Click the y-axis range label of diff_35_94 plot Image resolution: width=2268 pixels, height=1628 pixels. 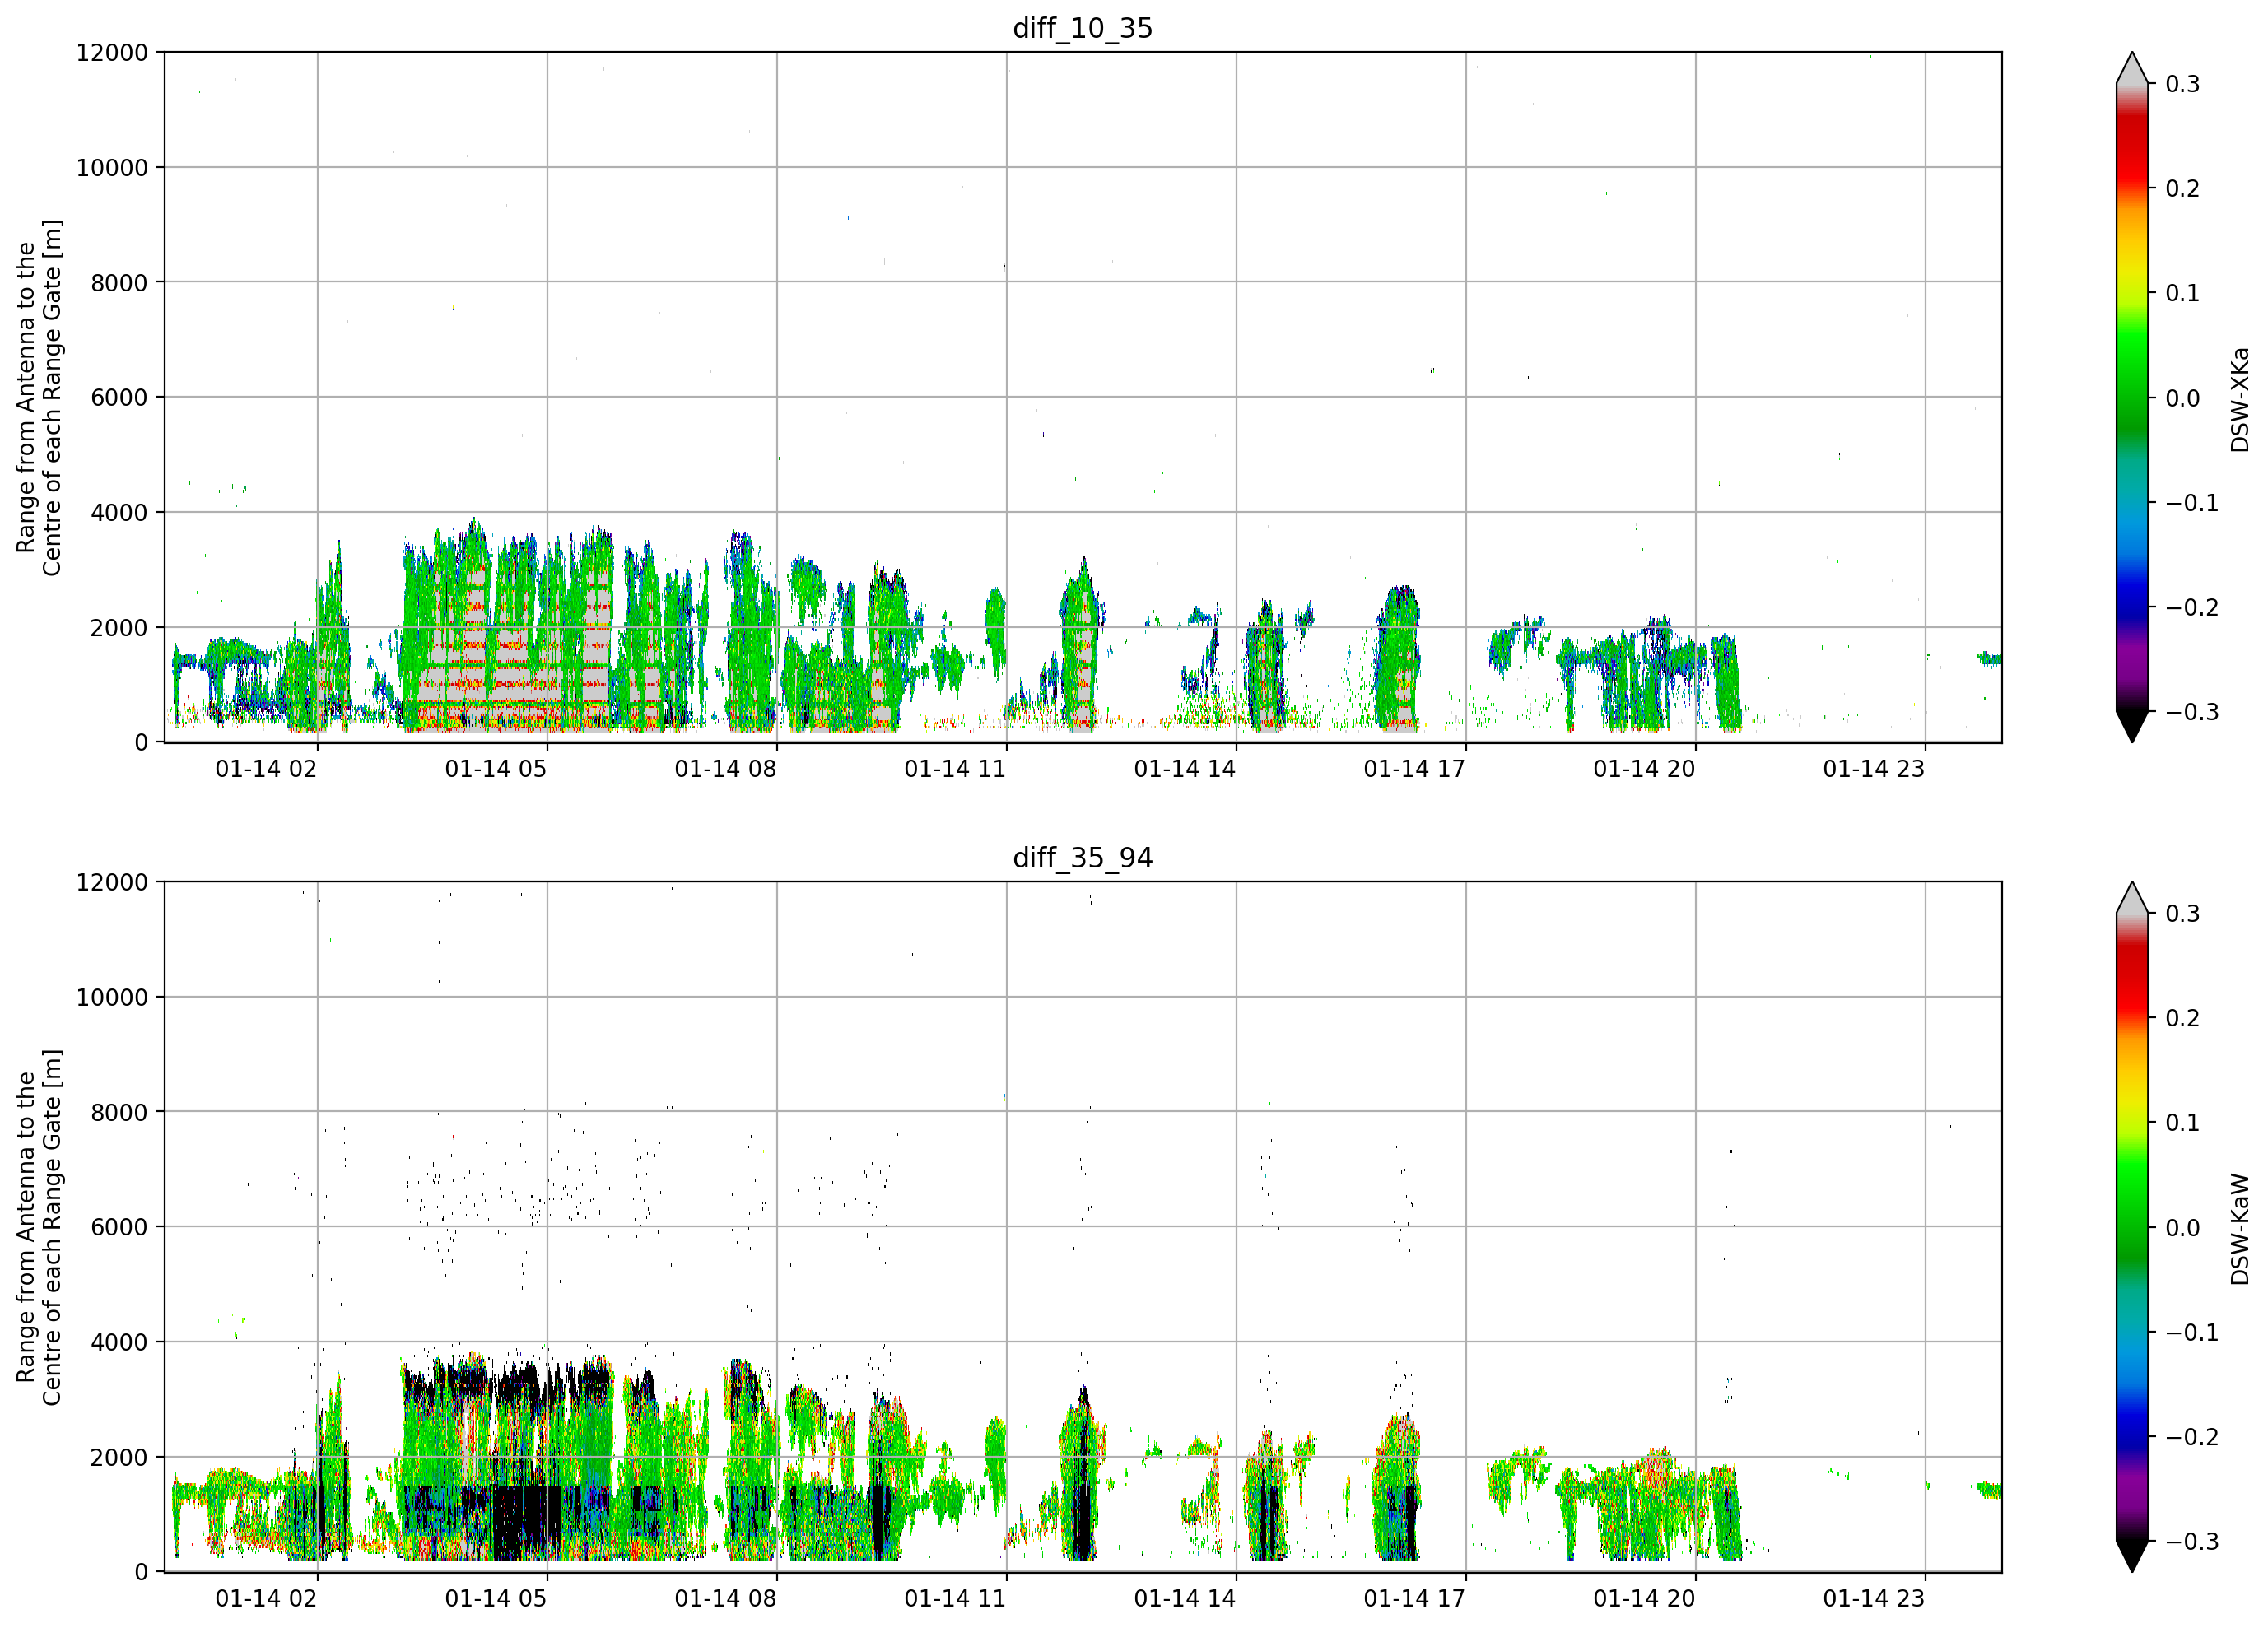[39, 1227]
